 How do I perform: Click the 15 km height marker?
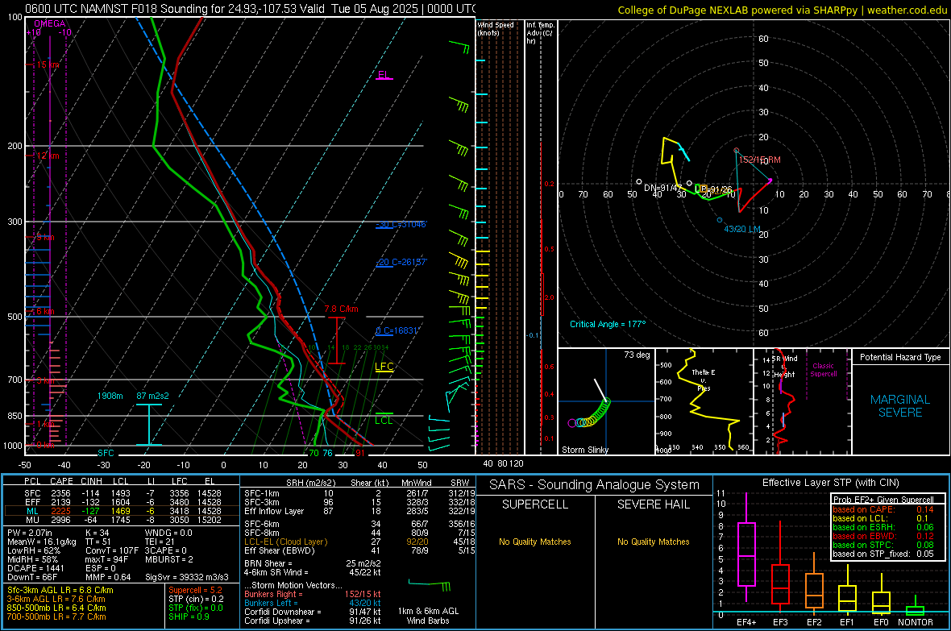(x=48, y=65)
